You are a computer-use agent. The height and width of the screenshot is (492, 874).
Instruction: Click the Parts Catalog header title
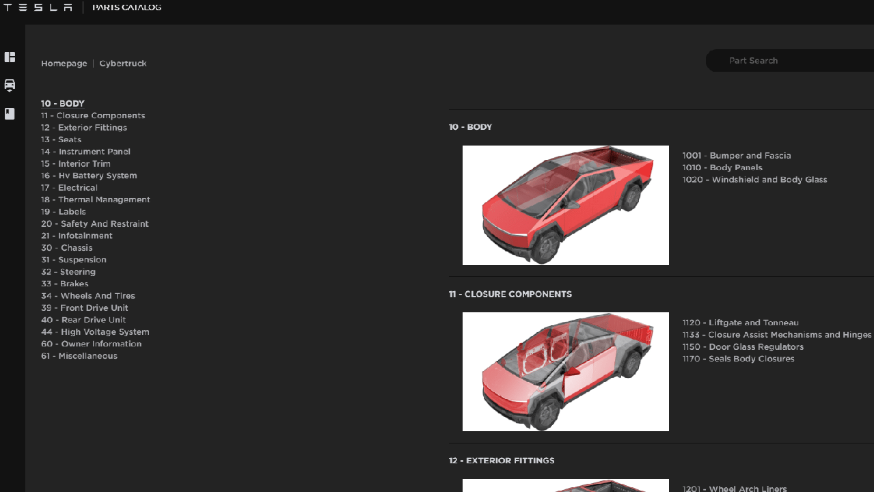(x=127, y=7)
